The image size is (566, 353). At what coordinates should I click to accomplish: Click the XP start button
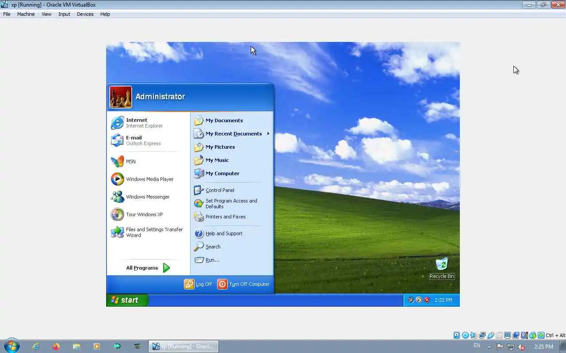pyautogui.click(x=127, y=300)
